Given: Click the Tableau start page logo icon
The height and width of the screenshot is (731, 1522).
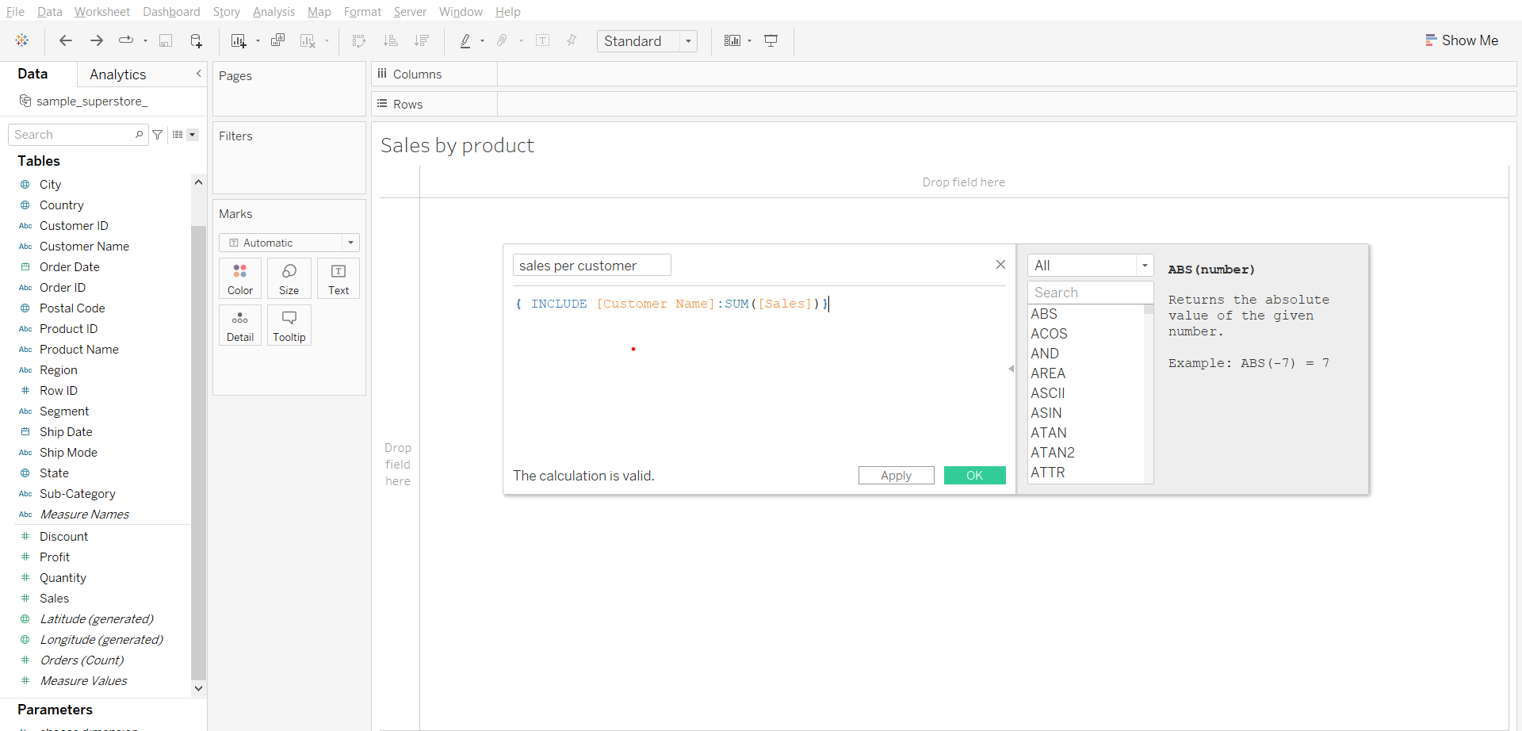Looking at the screenshot, I should (22, 40).
